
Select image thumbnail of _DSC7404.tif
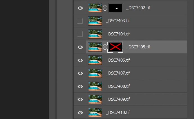point(95,34)
